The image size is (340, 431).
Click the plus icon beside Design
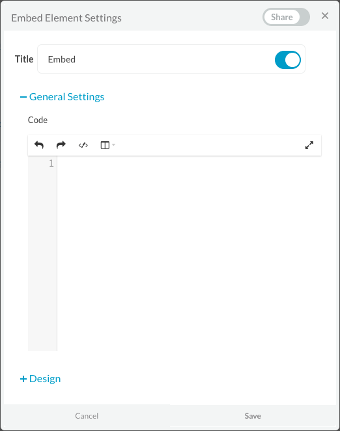23,379
